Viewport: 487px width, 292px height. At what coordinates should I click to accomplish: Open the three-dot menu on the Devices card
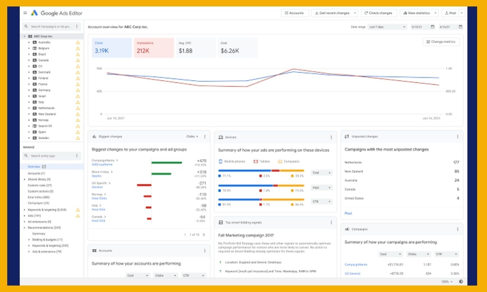click(x=331, y=137)
